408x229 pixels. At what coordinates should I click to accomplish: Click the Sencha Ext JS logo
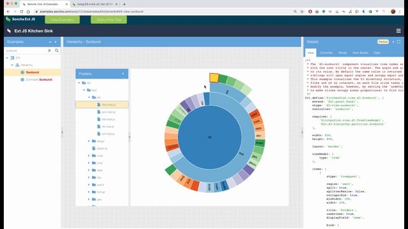(20, 19)
